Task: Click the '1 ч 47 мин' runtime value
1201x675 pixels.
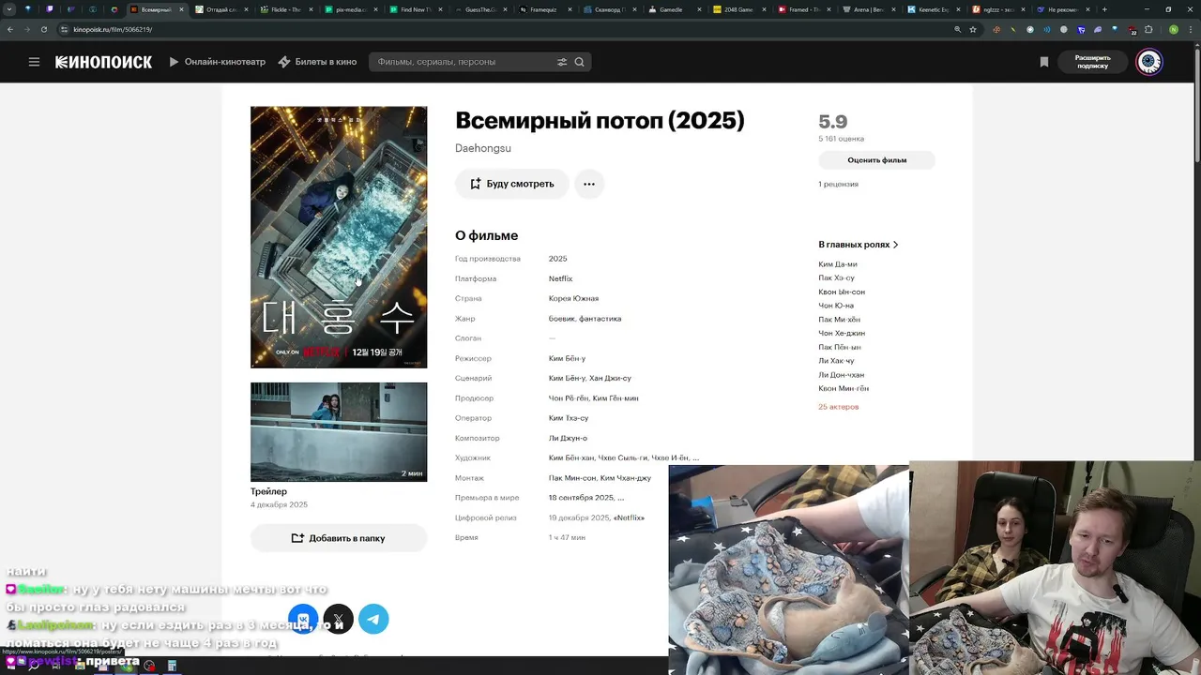Action: (567, 537)
